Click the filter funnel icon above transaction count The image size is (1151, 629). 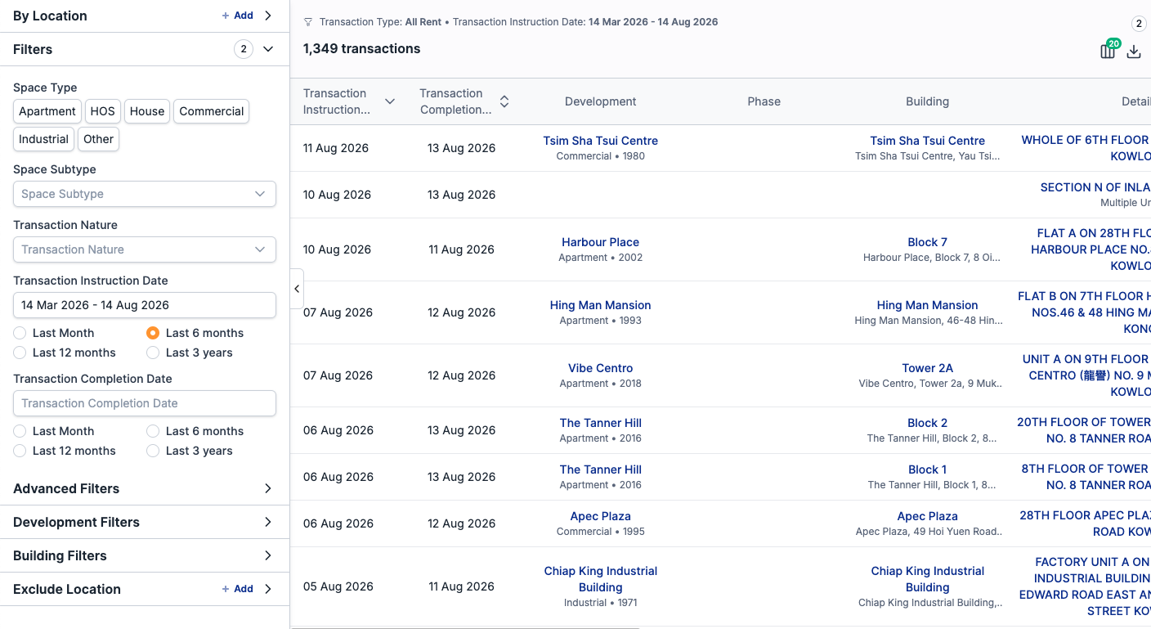(x=308, y=22)
